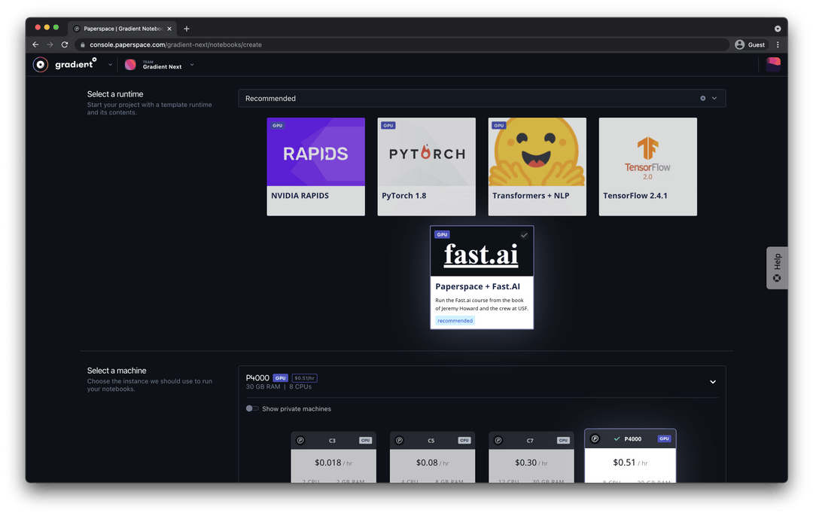Select the NVIDIA RAPIDS runtime card
813x516 pixels.
[x=315, y=166]
